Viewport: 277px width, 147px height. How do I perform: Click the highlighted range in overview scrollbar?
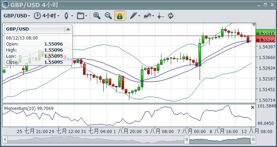220,140
